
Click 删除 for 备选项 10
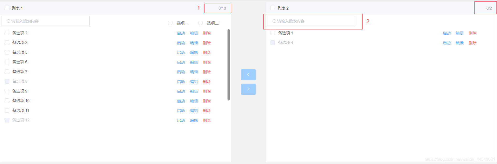207,101
